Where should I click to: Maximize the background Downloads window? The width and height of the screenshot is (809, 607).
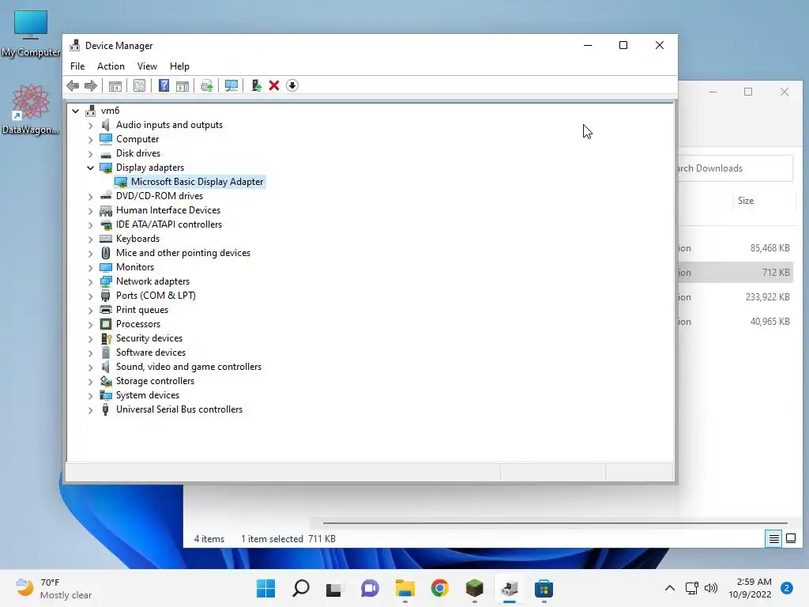coord(748,92)
